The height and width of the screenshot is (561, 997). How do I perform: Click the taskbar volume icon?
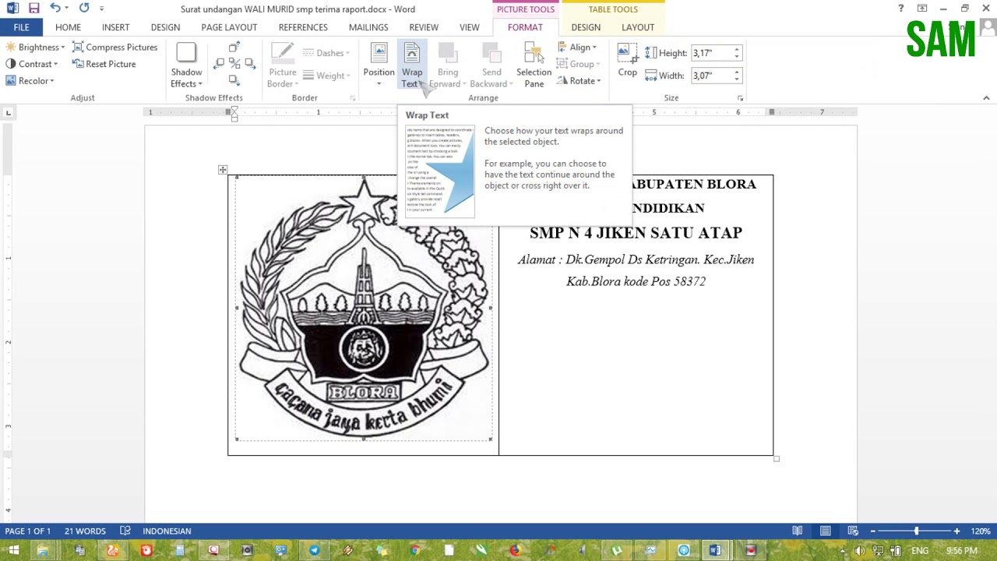[860, 551]
